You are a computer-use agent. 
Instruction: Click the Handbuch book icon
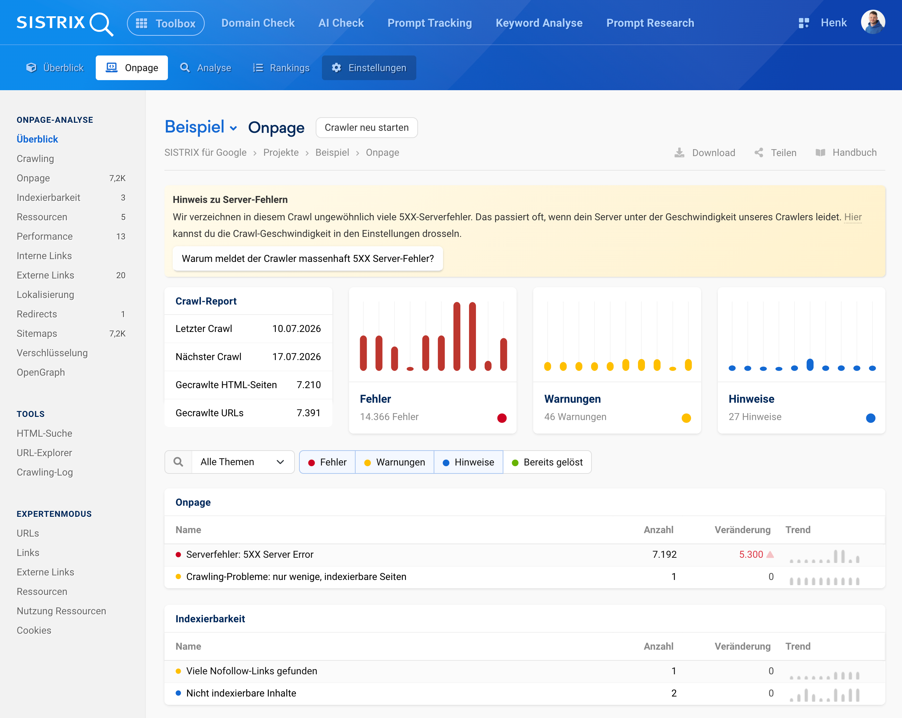click(820, 153)
